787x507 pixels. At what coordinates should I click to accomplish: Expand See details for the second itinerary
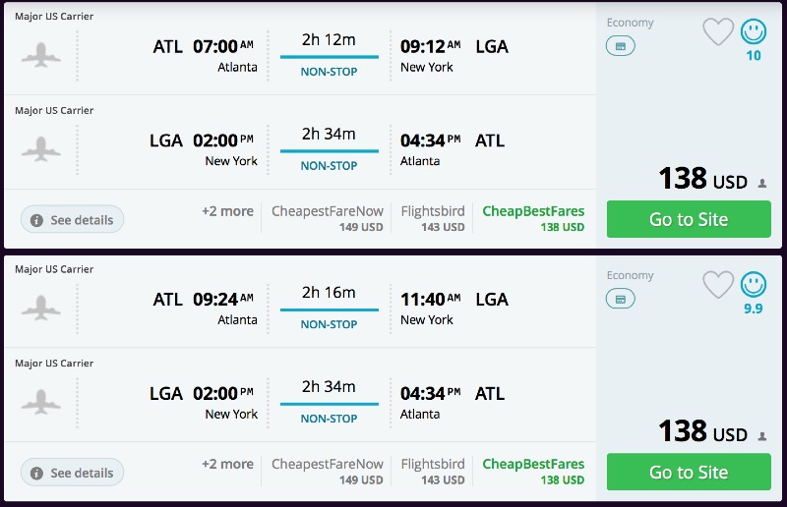pos(73,473)
